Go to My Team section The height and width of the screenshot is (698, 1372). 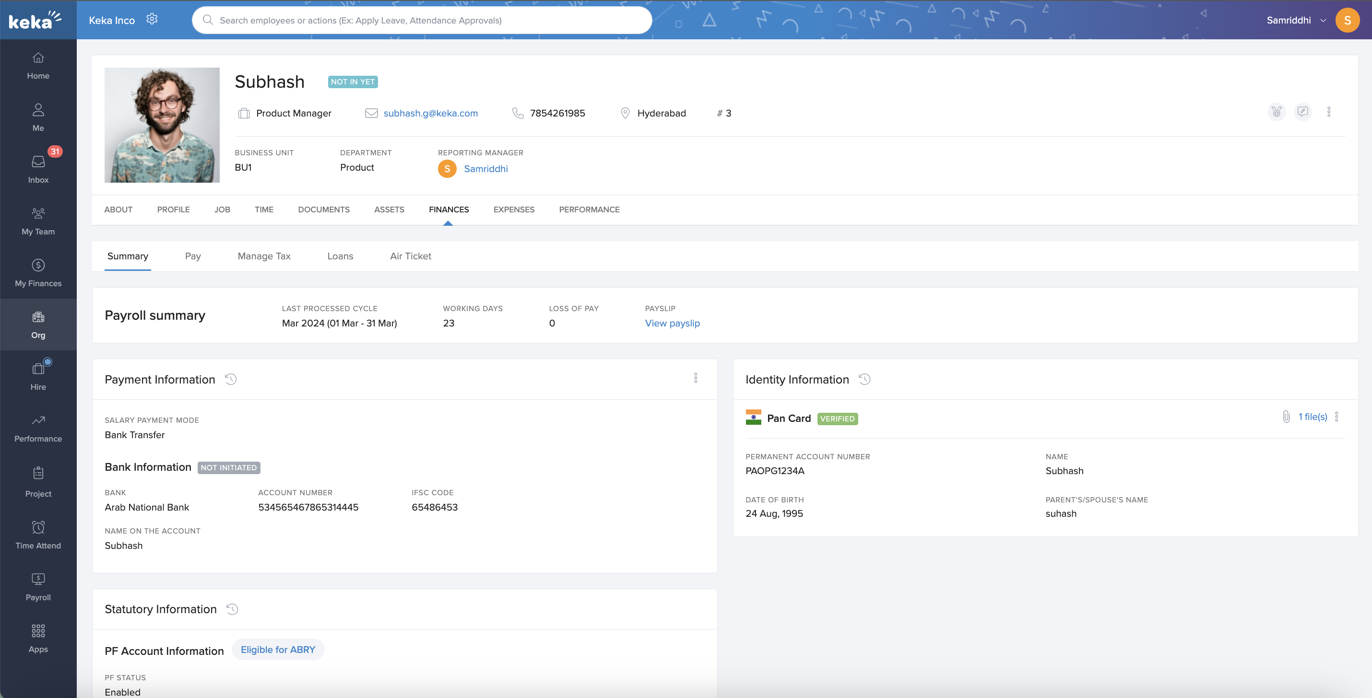[x=38, y=221]
